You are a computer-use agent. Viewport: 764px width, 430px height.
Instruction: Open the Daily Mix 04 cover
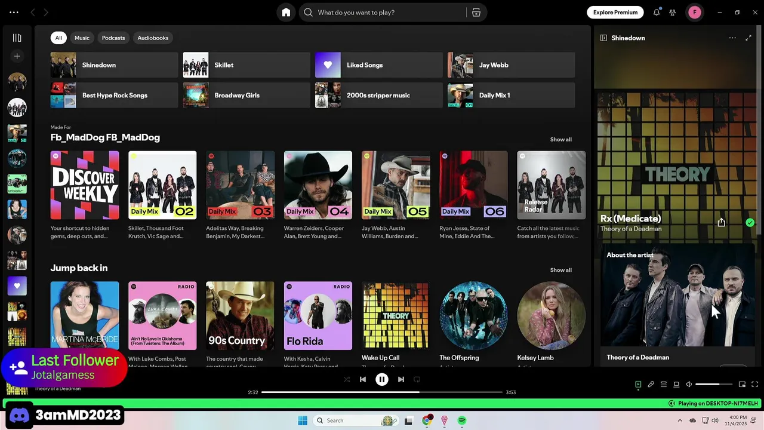(x=318, y=185)
